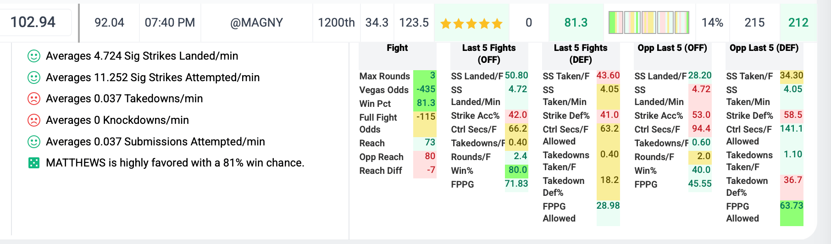831x244 pixels.
Task: Click the smiley icon beside Sig Strikes Attempted/min
Action: click(x=33, y=78)
